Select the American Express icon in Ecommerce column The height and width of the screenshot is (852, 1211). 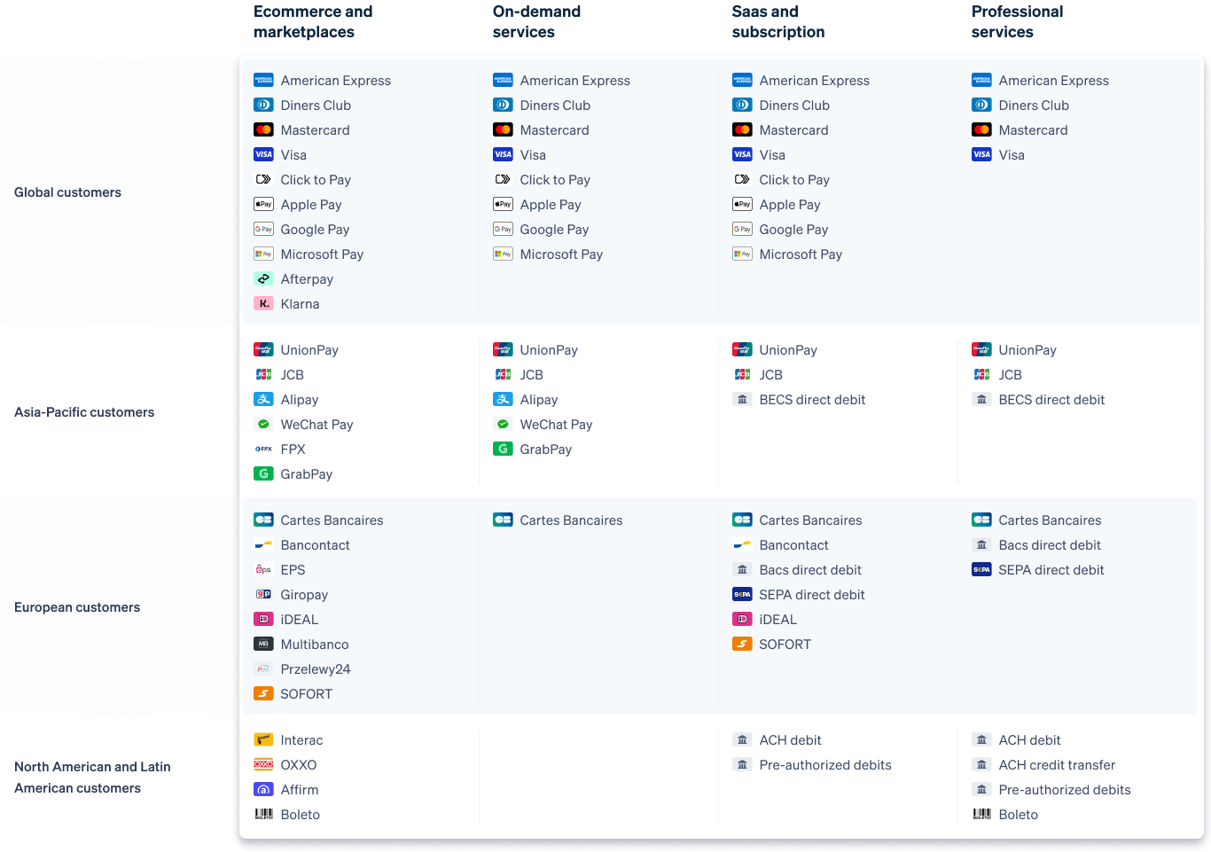tap(263, 80)
